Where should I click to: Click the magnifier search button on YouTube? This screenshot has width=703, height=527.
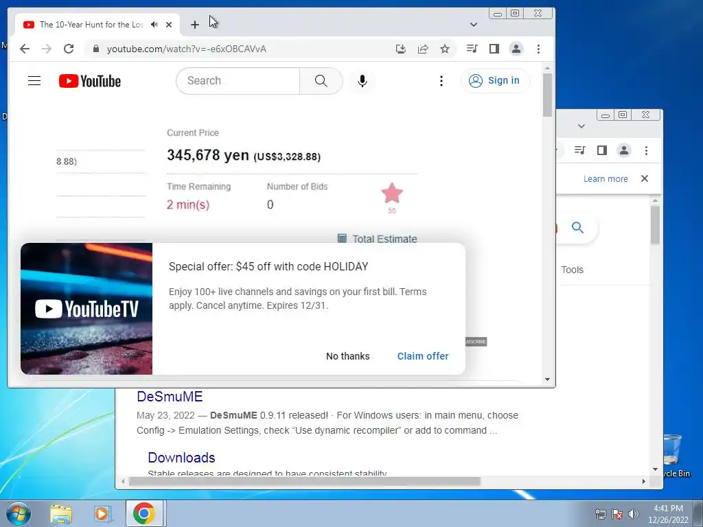(321, 81)
